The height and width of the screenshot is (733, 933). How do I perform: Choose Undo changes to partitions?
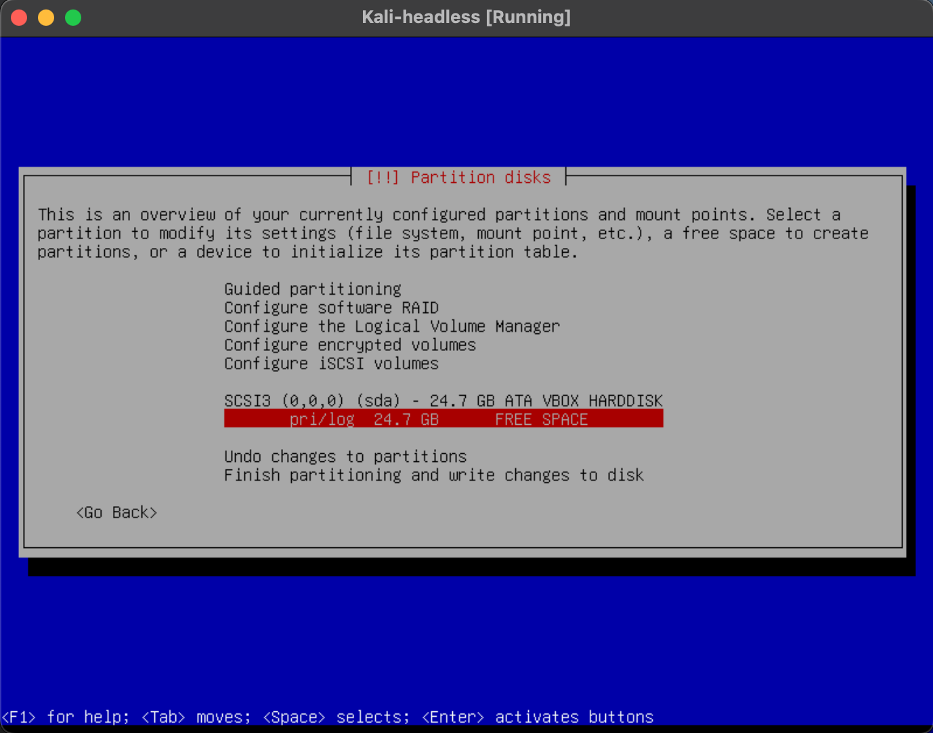point(345,457)
